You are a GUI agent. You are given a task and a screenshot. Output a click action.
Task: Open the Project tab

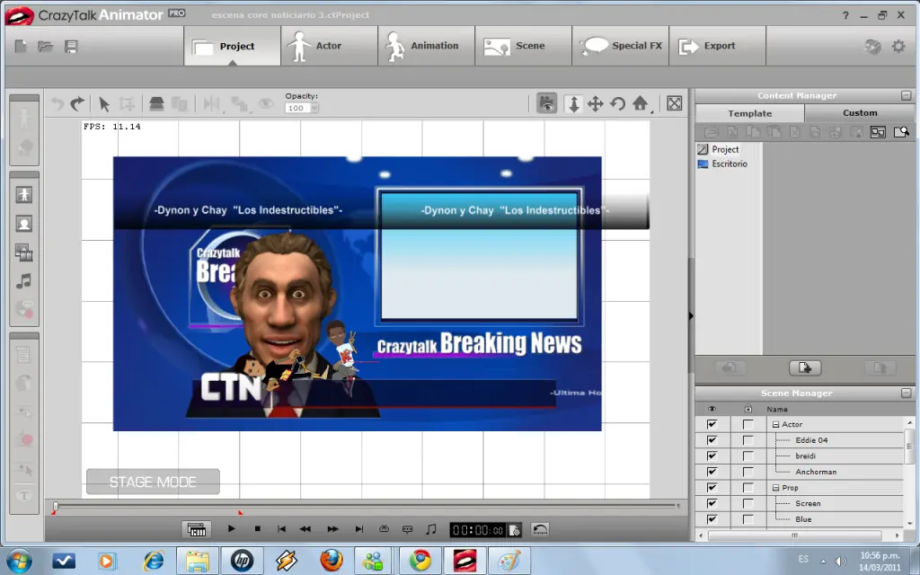coord(233,46)
